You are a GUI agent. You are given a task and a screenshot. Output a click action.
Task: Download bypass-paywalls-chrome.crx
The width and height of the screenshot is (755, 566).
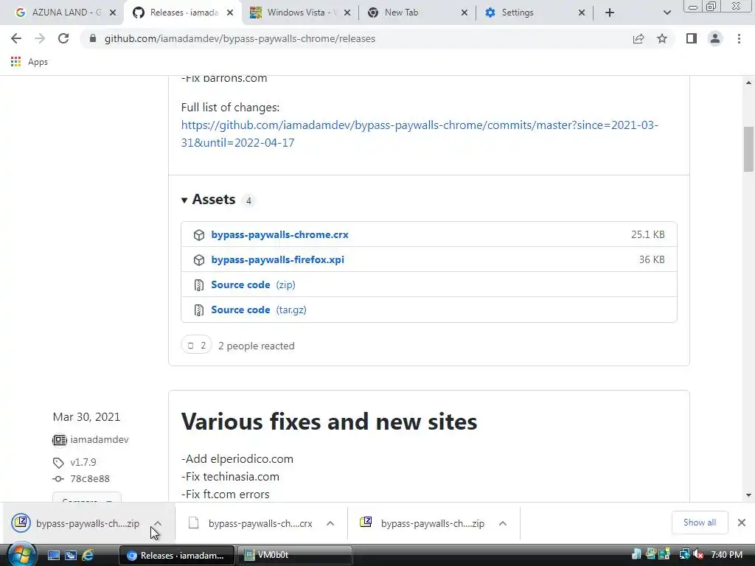coord(279,234)
